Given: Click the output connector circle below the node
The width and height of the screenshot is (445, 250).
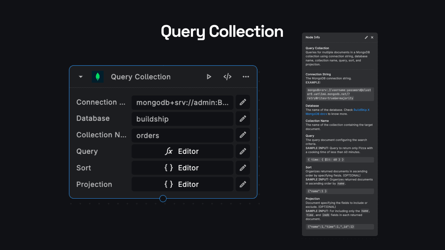Looking at the screenshot, I should click(163, 199).
